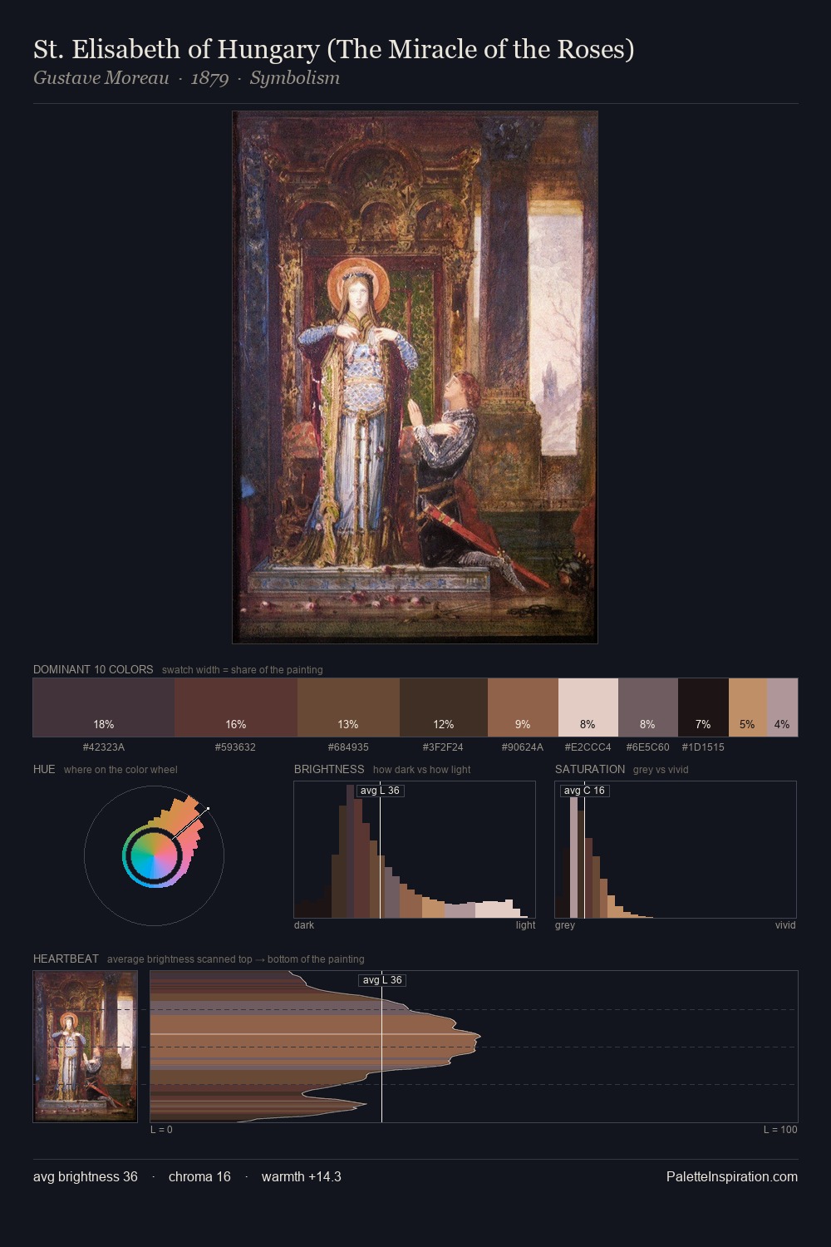Click the 'HUE' section heading
831x1247 pixels.
tap(44, 769)
